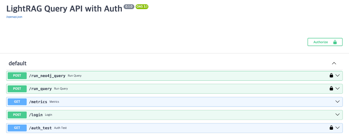This screenshot has width=349, height=140.
Task: Collapse the default section with up arrow
Action: [334, 63]
